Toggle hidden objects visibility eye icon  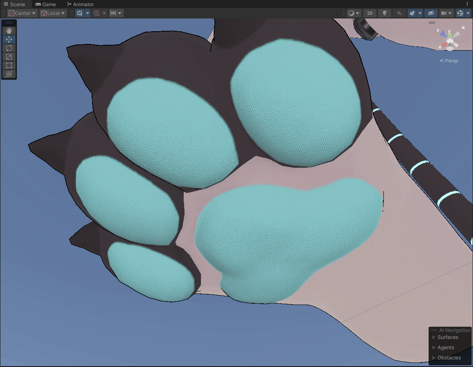coord(431,13)
